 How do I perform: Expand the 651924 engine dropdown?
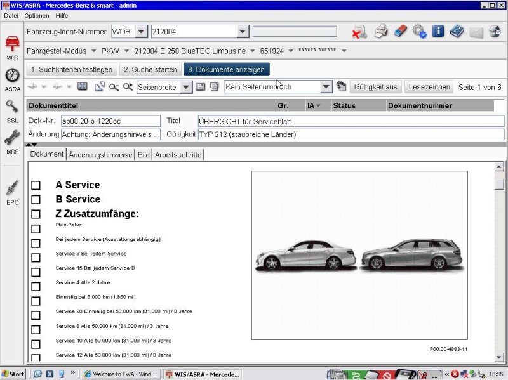coord(291,51)
